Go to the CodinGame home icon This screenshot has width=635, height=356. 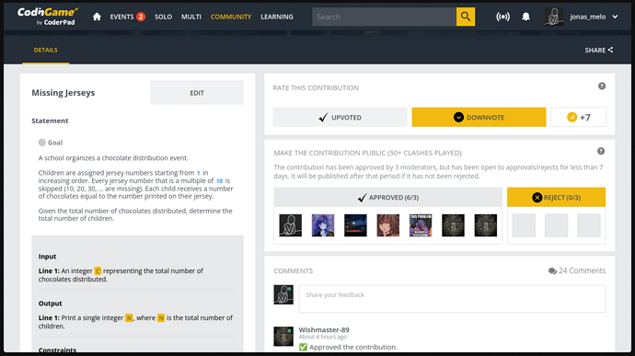click(97, 17)
